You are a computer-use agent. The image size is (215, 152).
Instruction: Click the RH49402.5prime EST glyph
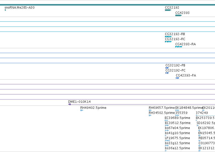pos(82,110)
